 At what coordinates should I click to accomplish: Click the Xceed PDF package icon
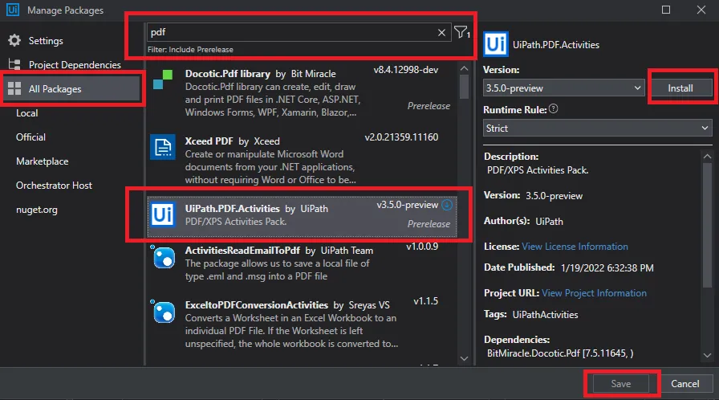pos(163,147)
